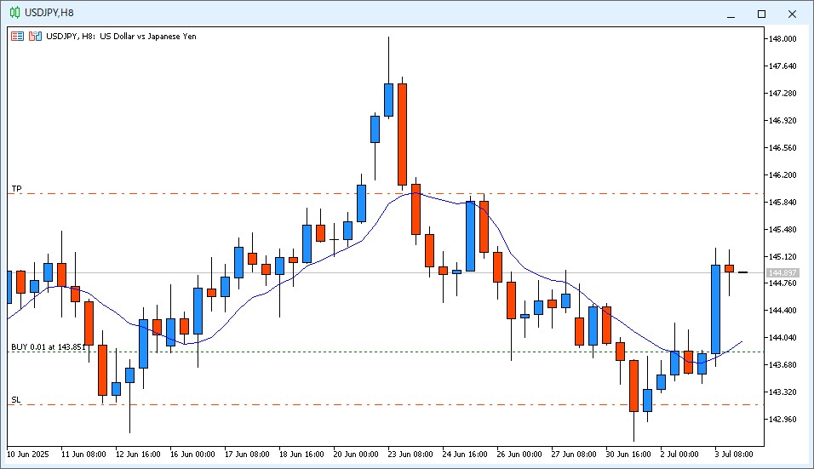814x469 pixels.
Task: Click the 147.280 price scale label
Action: click(x=782, y=94)
